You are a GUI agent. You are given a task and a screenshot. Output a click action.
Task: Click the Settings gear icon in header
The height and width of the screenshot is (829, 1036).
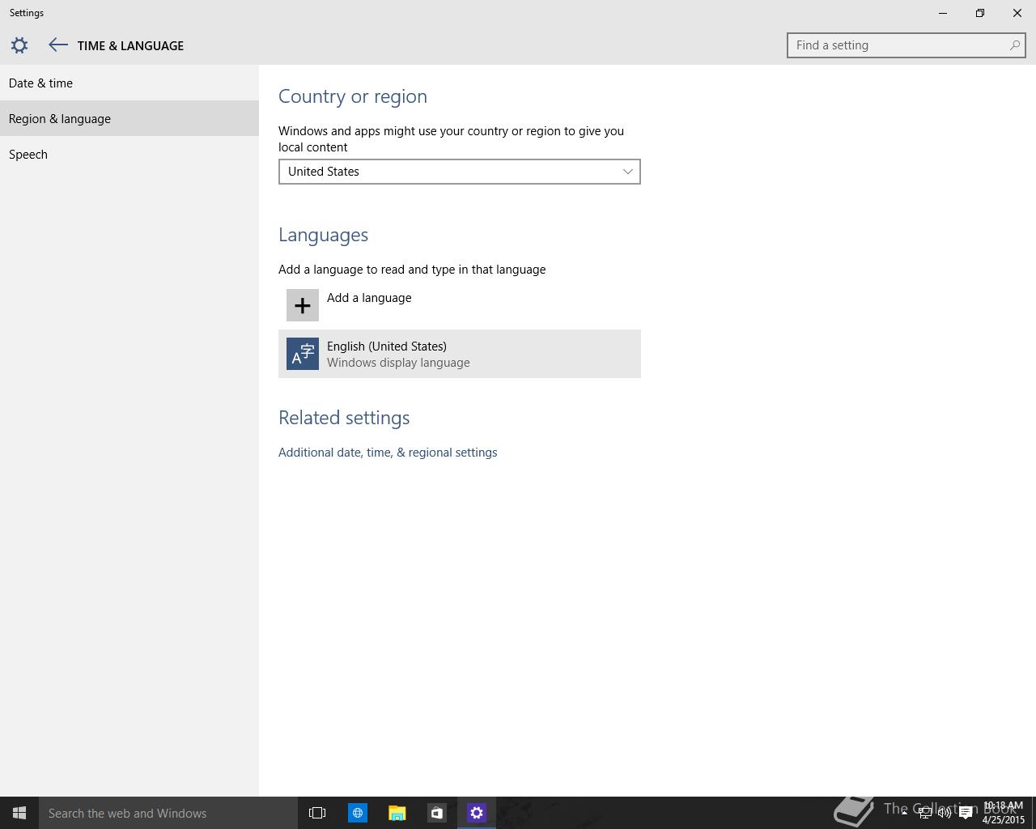pos(19,45)
